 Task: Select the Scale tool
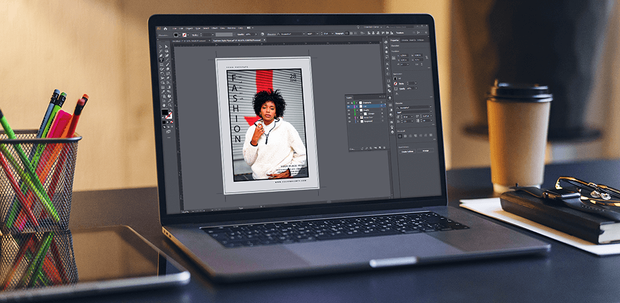pos(167,73)
